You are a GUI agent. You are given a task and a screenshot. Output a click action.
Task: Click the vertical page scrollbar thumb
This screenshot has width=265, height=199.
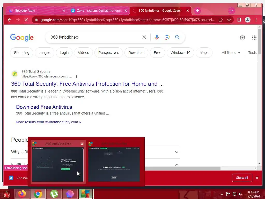(x=259, y=41)
